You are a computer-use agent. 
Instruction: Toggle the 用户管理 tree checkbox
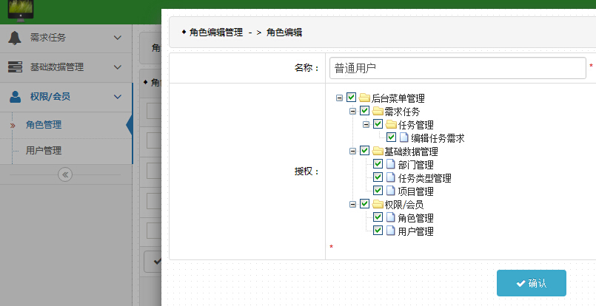coord(378,231)
